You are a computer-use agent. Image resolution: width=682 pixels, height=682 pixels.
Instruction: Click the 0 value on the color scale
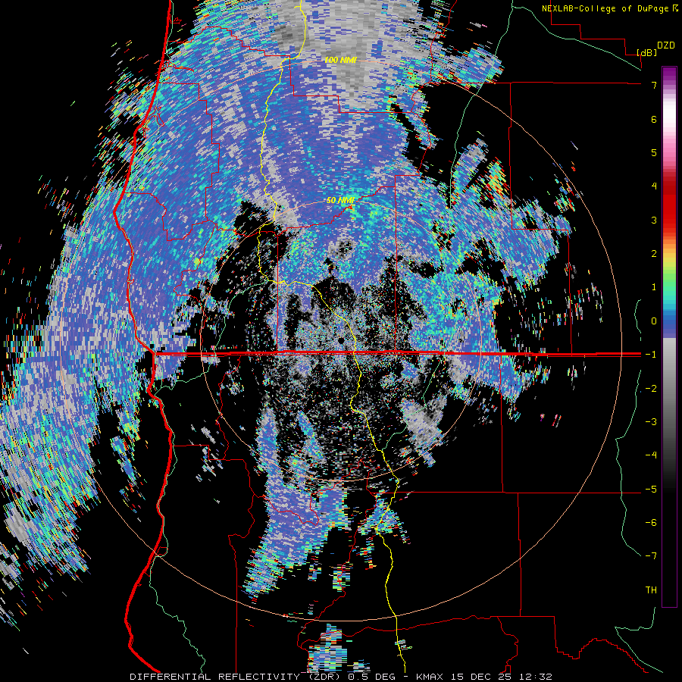click(654, 321)
